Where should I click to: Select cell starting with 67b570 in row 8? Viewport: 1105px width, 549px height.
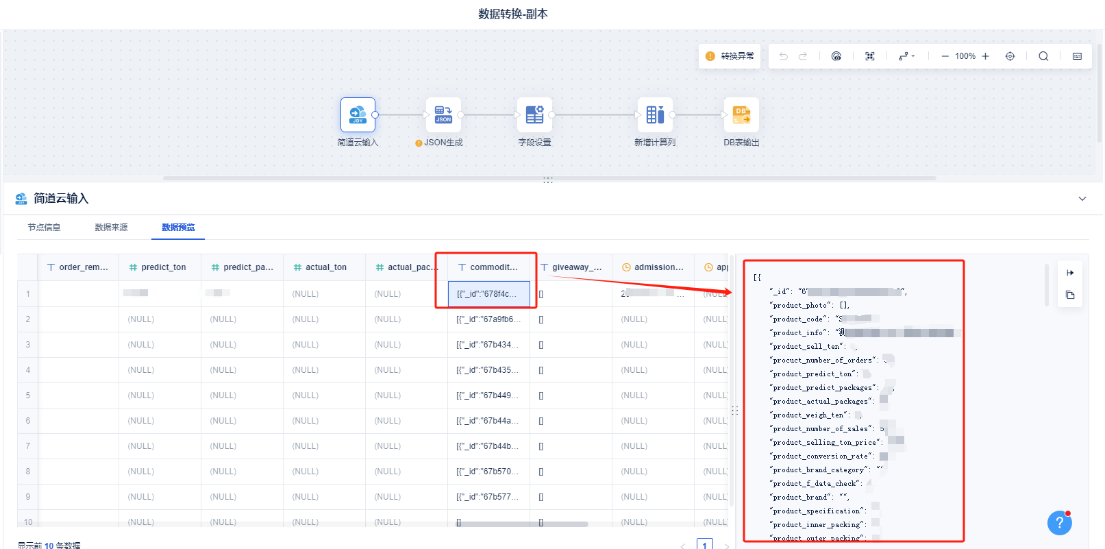[488, 472]
